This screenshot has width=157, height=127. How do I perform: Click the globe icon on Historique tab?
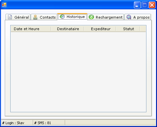(62, 17)
